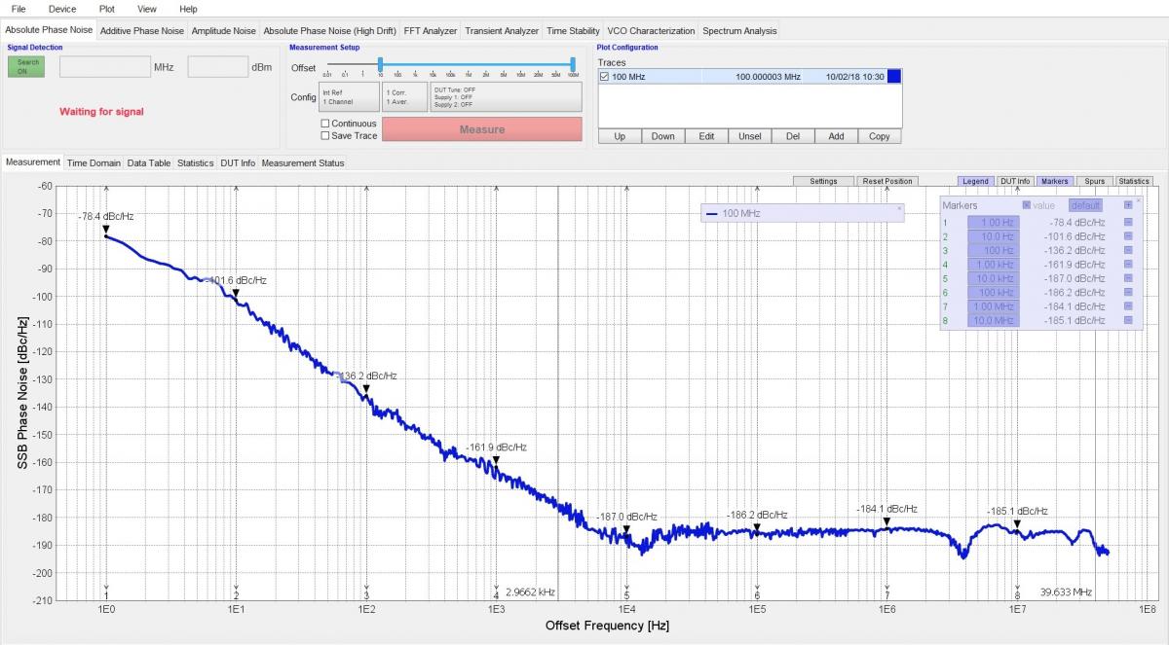
Task: Open the Device menu
Action: [x=62, y=9]
